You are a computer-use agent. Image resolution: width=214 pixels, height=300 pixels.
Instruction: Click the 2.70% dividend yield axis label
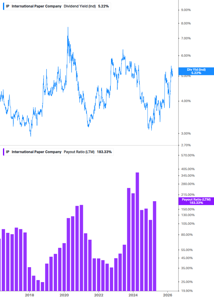pos(186,145)
